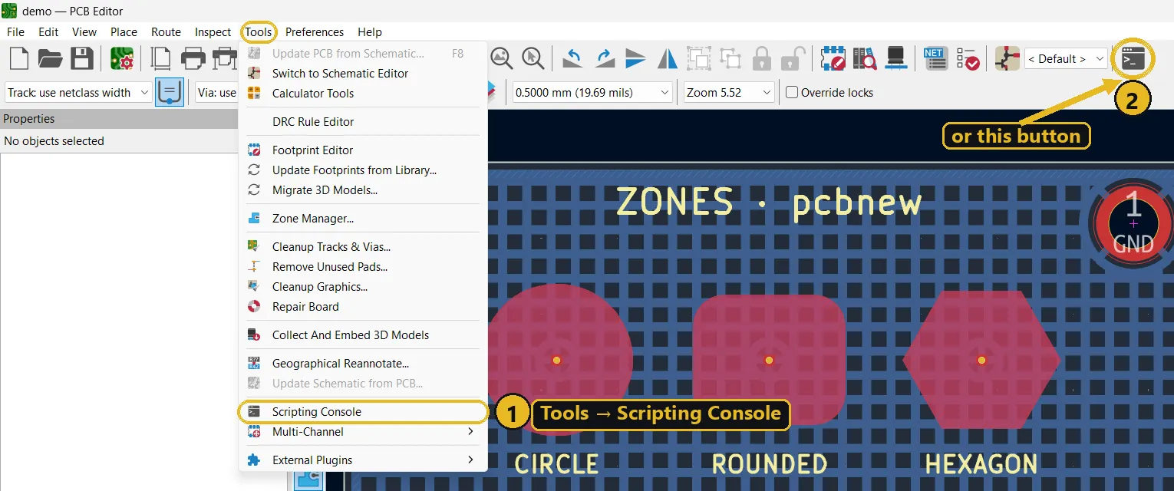Select Calculator Tools menu item

point(363,94)
